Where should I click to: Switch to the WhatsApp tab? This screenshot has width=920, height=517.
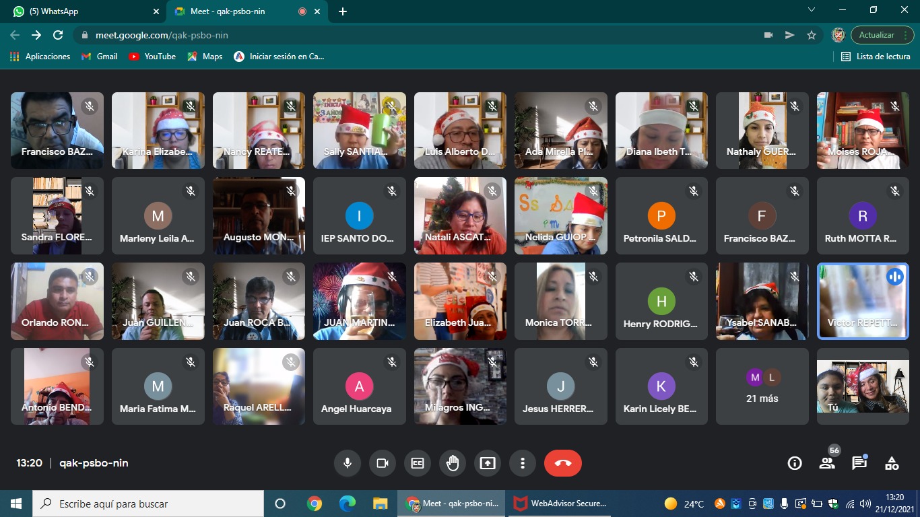(x=81, y=11)
